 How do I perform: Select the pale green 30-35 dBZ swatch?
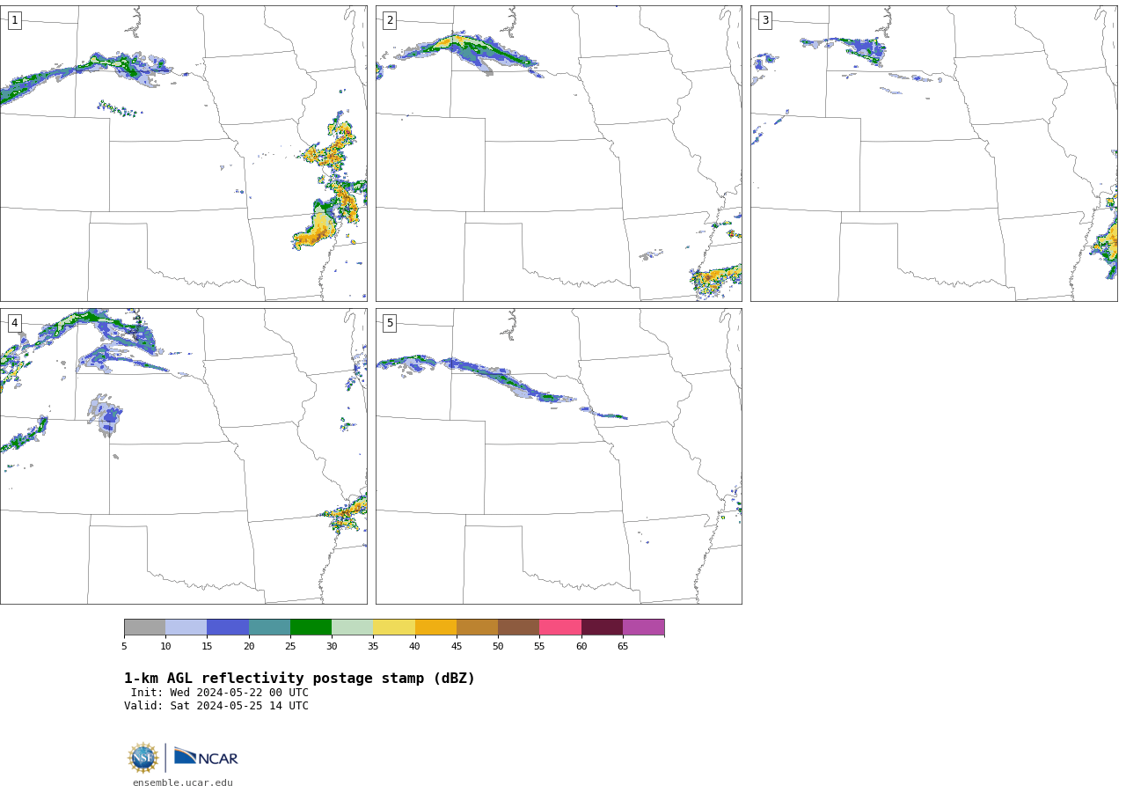coord(352,628)
